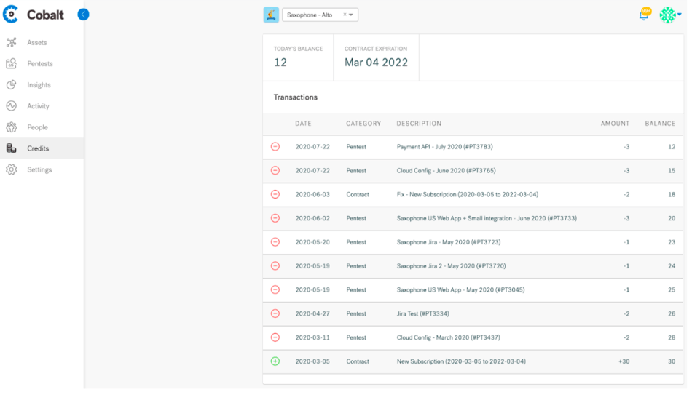Viewport: 692px width, 400px height.
Task: Click the Credits coins icon
Action: point(12,148)
